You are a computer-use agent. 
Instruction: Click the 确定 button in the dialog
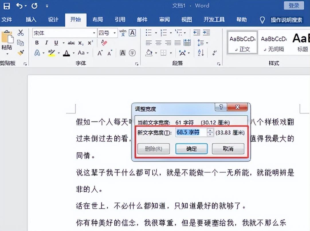[x=191, y=149]
